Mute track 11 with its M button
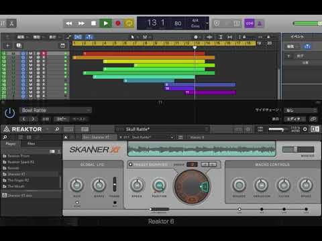 coord(31,54)
